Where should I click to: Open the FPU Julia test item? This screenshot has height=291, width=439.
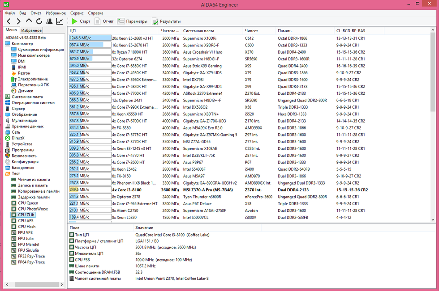click(x=26, y=238)
